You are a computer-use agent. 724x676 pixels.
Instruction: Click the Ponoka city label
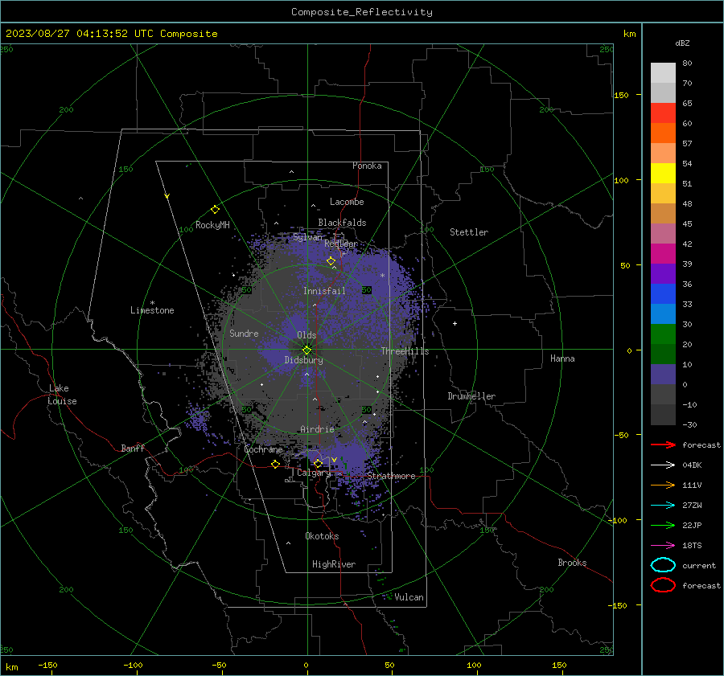[x=367, y=166]
